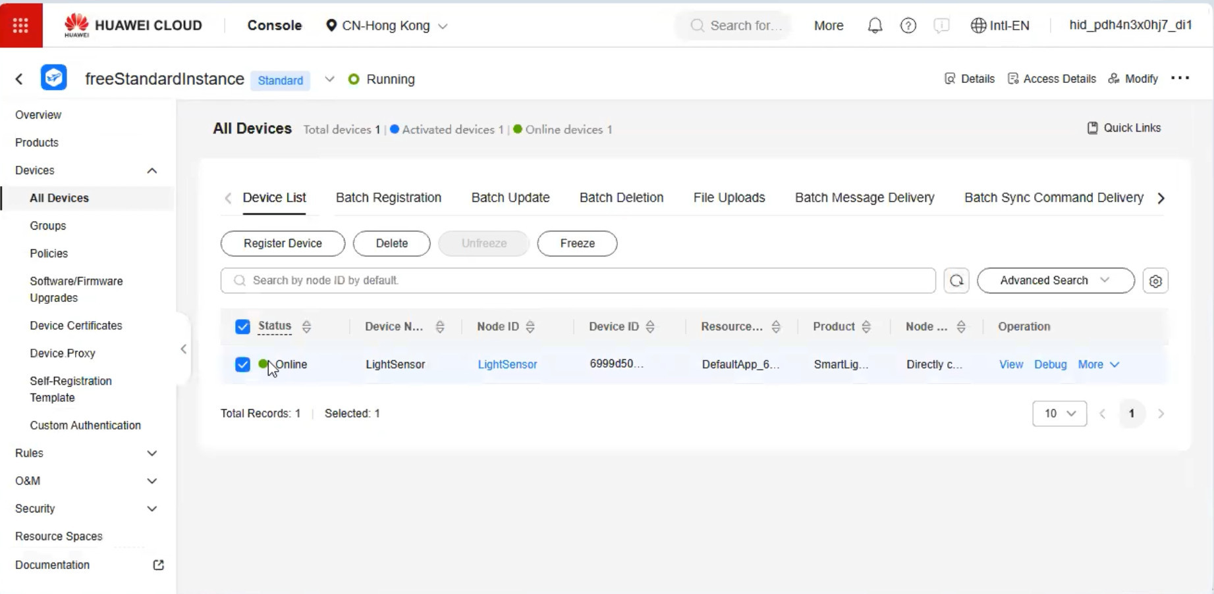The width and height of the screenshot is (1214, 594).
Task: Sort by Status column sort icon
Action: 306,327
